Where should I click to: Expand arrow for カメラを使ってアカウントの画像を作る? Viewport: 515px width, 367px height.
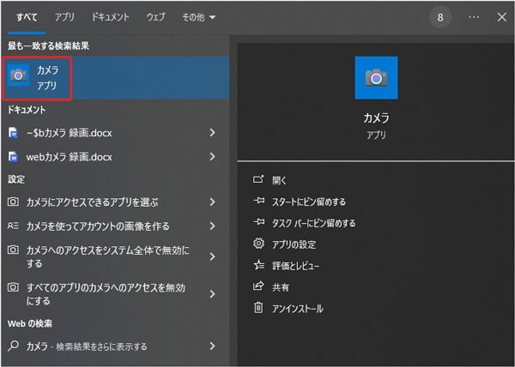(213, 226)
